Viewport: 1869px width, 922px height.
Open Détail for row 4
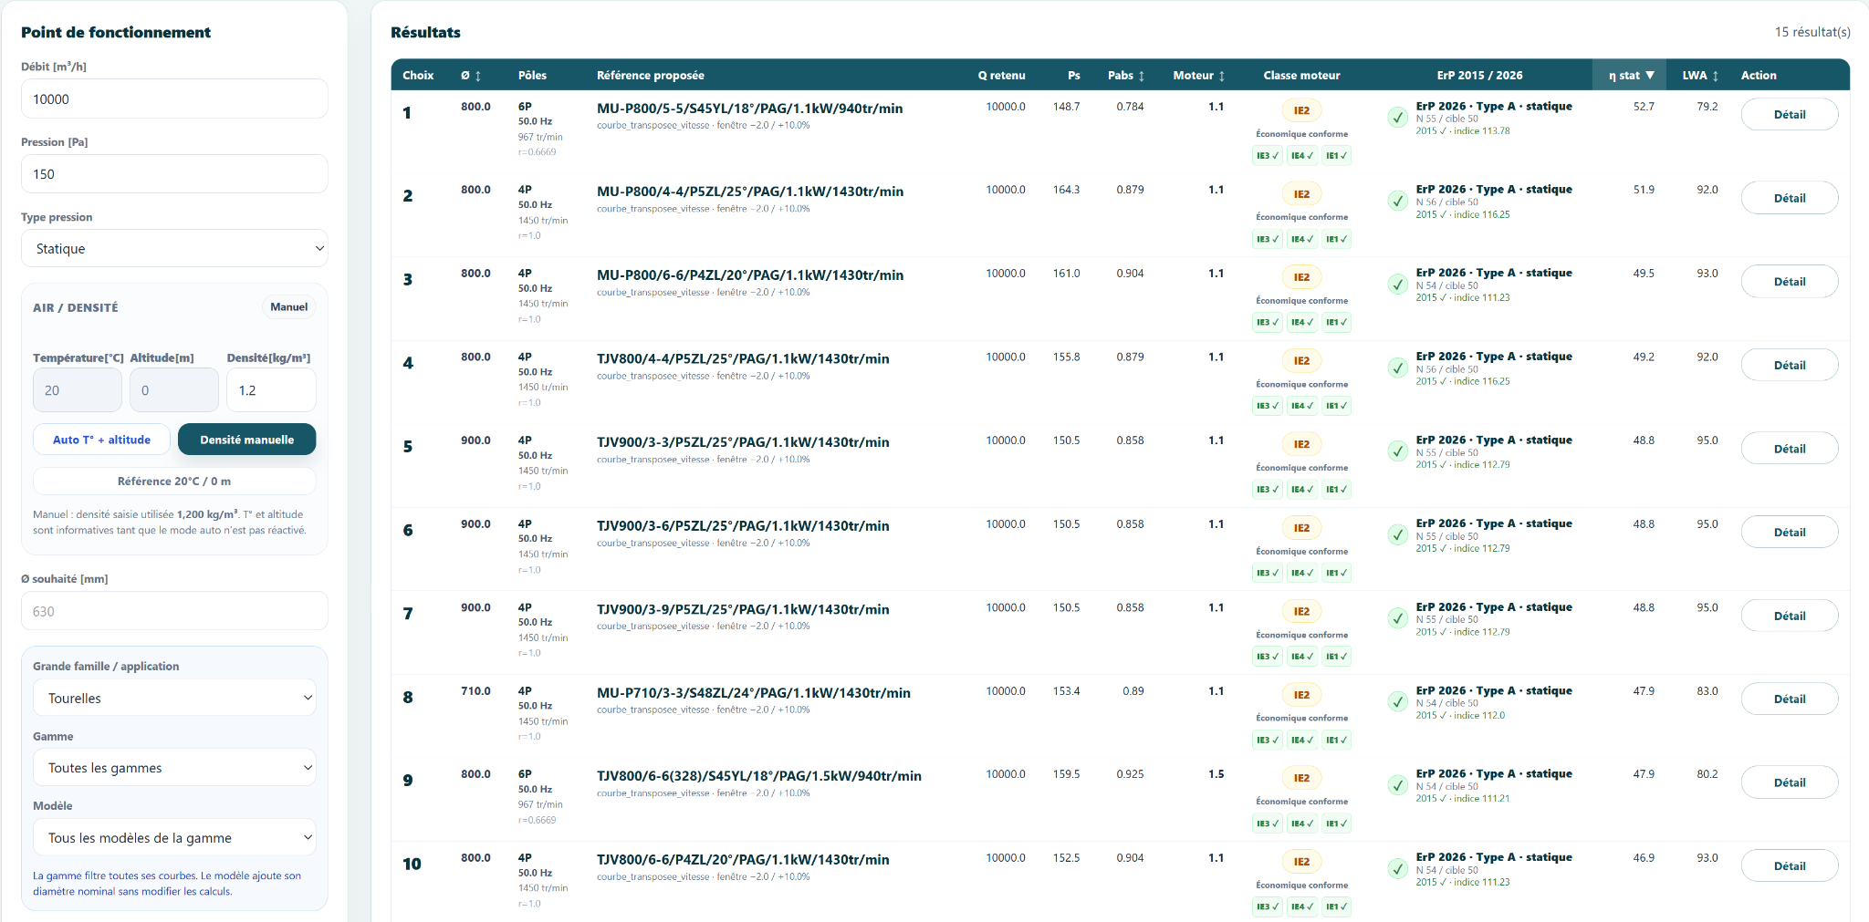(x=1789, y=366)
